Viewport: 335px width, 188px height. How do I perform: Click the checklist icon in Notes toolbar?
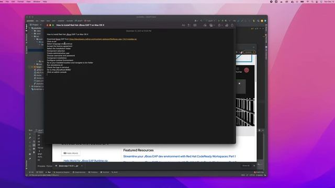pyautogui.click(x=189, y=25)
